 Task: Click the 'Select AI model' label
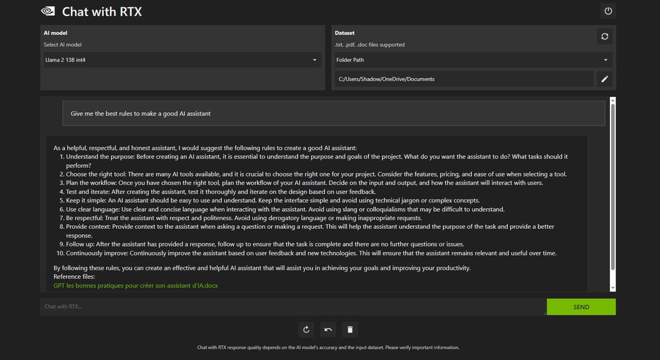(63, 45)
